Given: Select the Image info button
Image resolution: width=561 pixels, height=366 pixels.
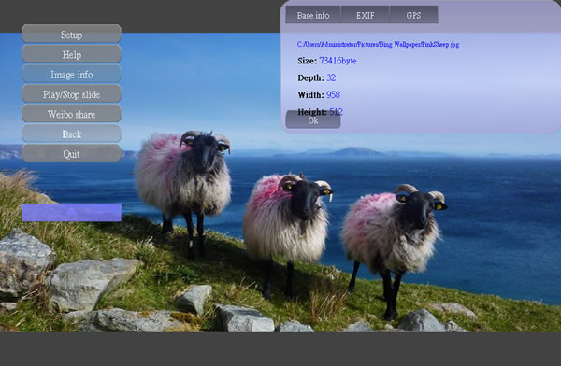Looking at the screenshot, I should 72,74.
